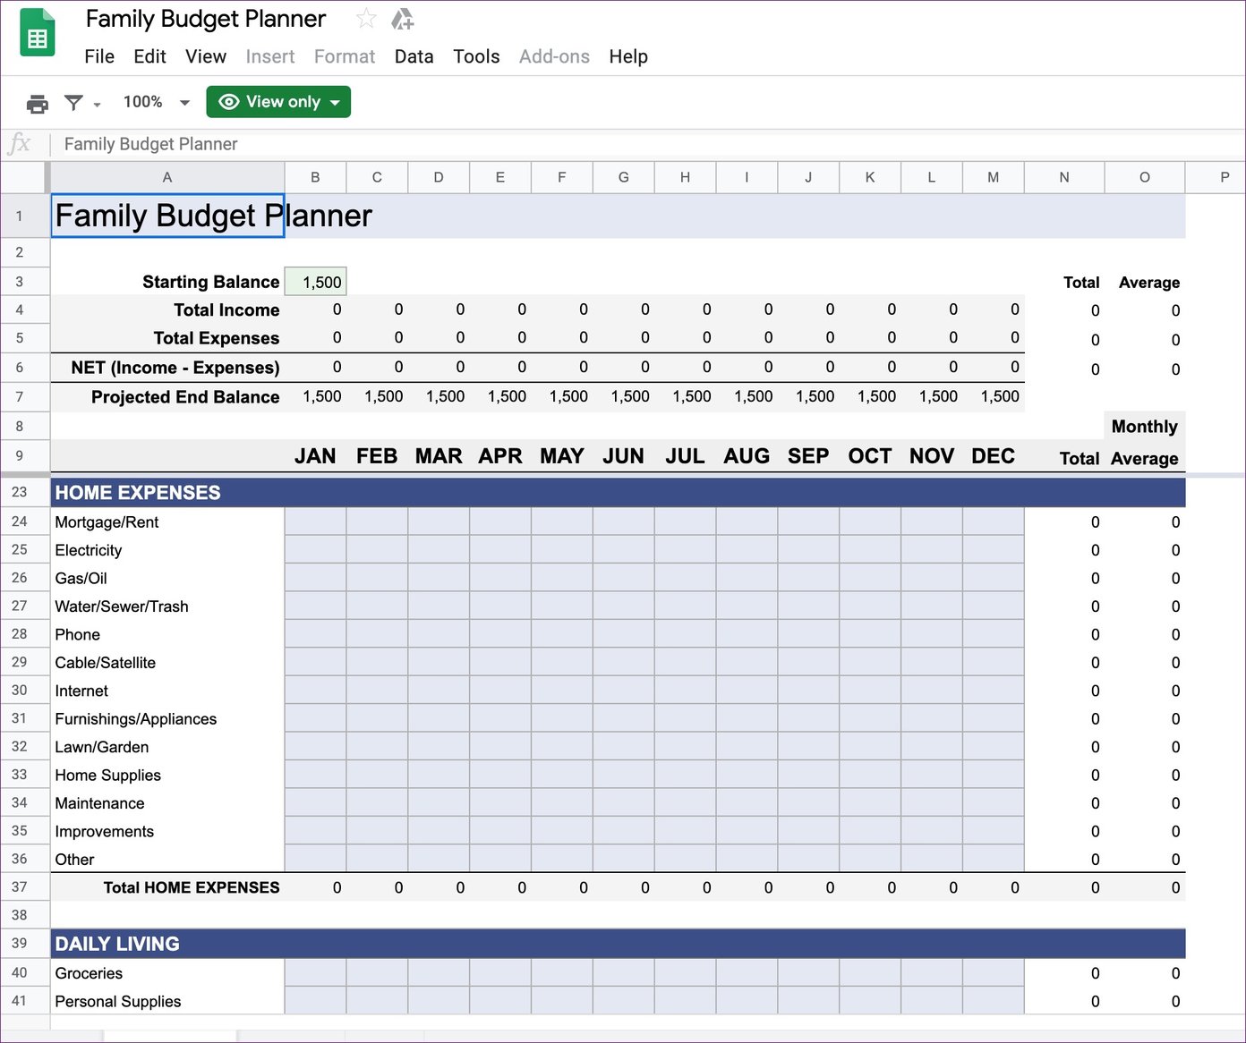Open the Tools menu
Screen dimensions: 1246x1043
[x=476, y=56]
